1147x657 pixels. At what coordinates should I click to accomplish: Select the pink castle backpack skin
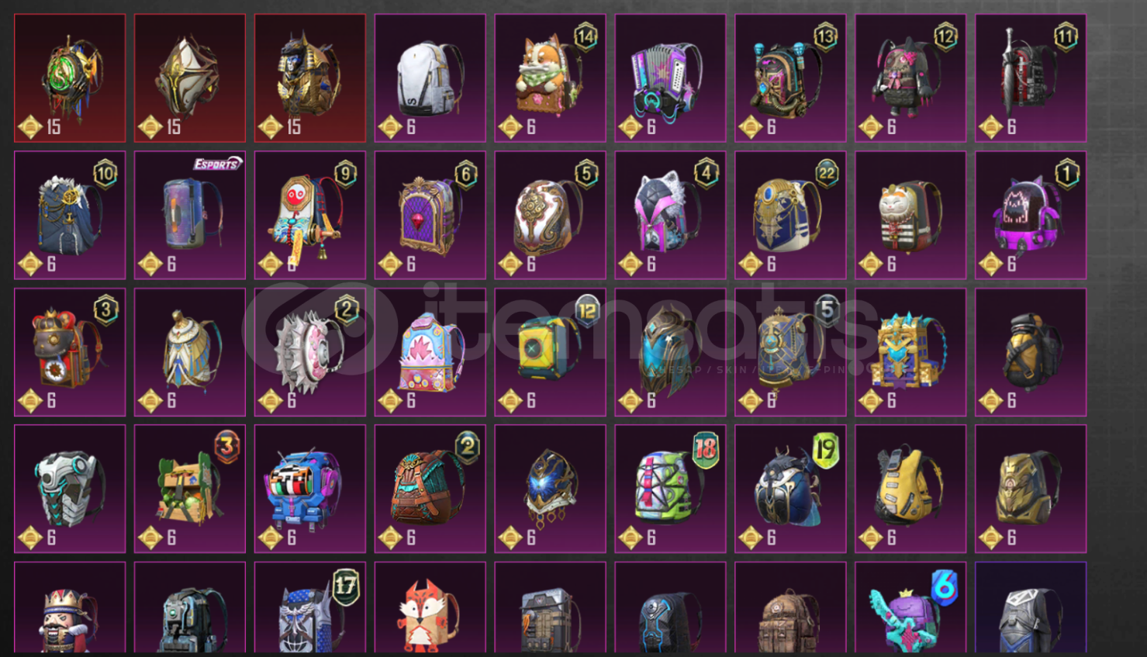point(430,352)
